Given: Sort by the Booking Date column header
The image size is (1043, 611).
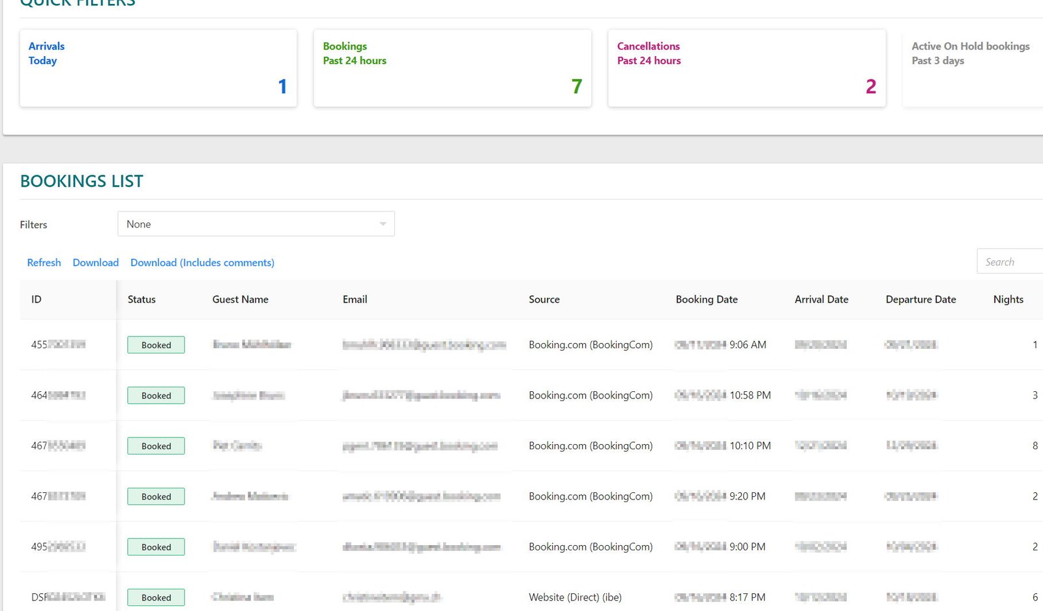Looking at the screenshot, I should 707,299.
